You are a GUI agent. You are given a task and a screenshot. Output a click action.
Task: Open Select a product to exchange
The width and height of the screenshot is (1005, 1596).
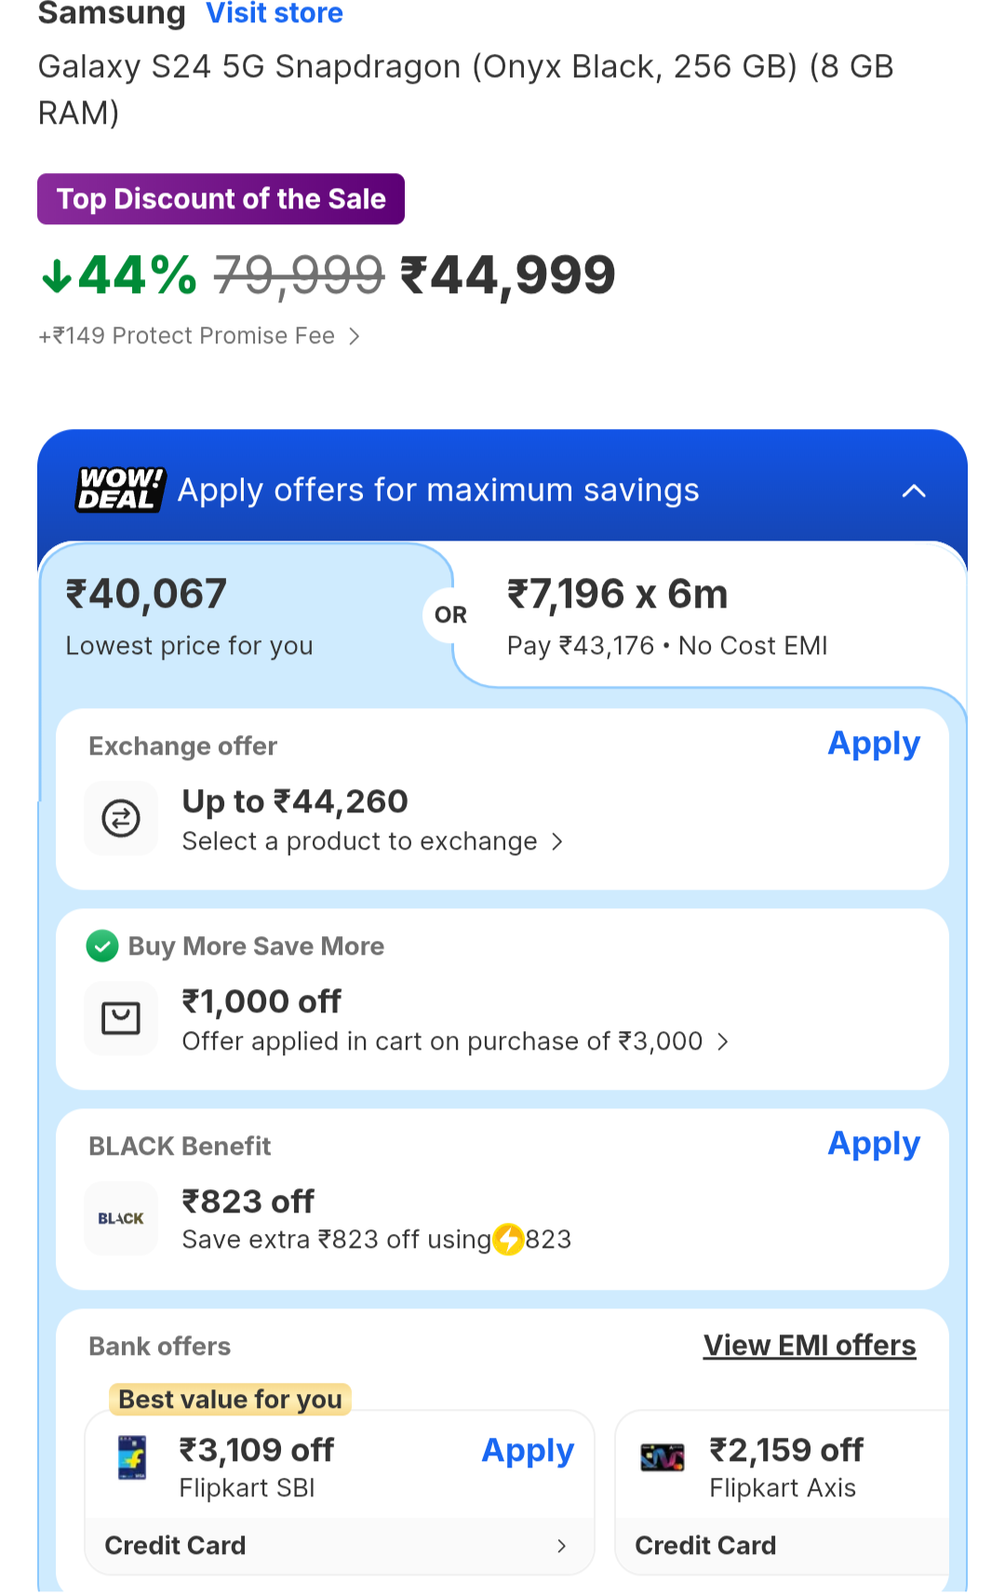372,841
